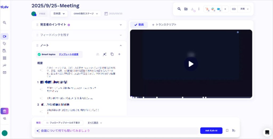Copy notes using the copy icon
Screen dimensions: 273x139
(x=112, y=54)
